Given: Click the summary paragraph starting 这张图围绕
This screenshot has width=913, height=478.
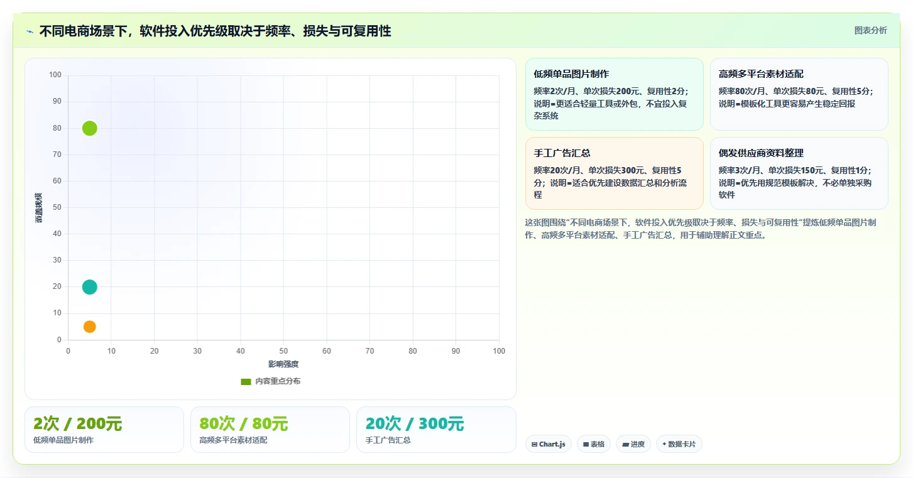Looking at the screenshot, I should [701, 229].
